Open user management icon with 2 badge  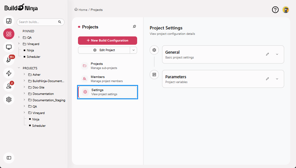[x=9, y=86]
